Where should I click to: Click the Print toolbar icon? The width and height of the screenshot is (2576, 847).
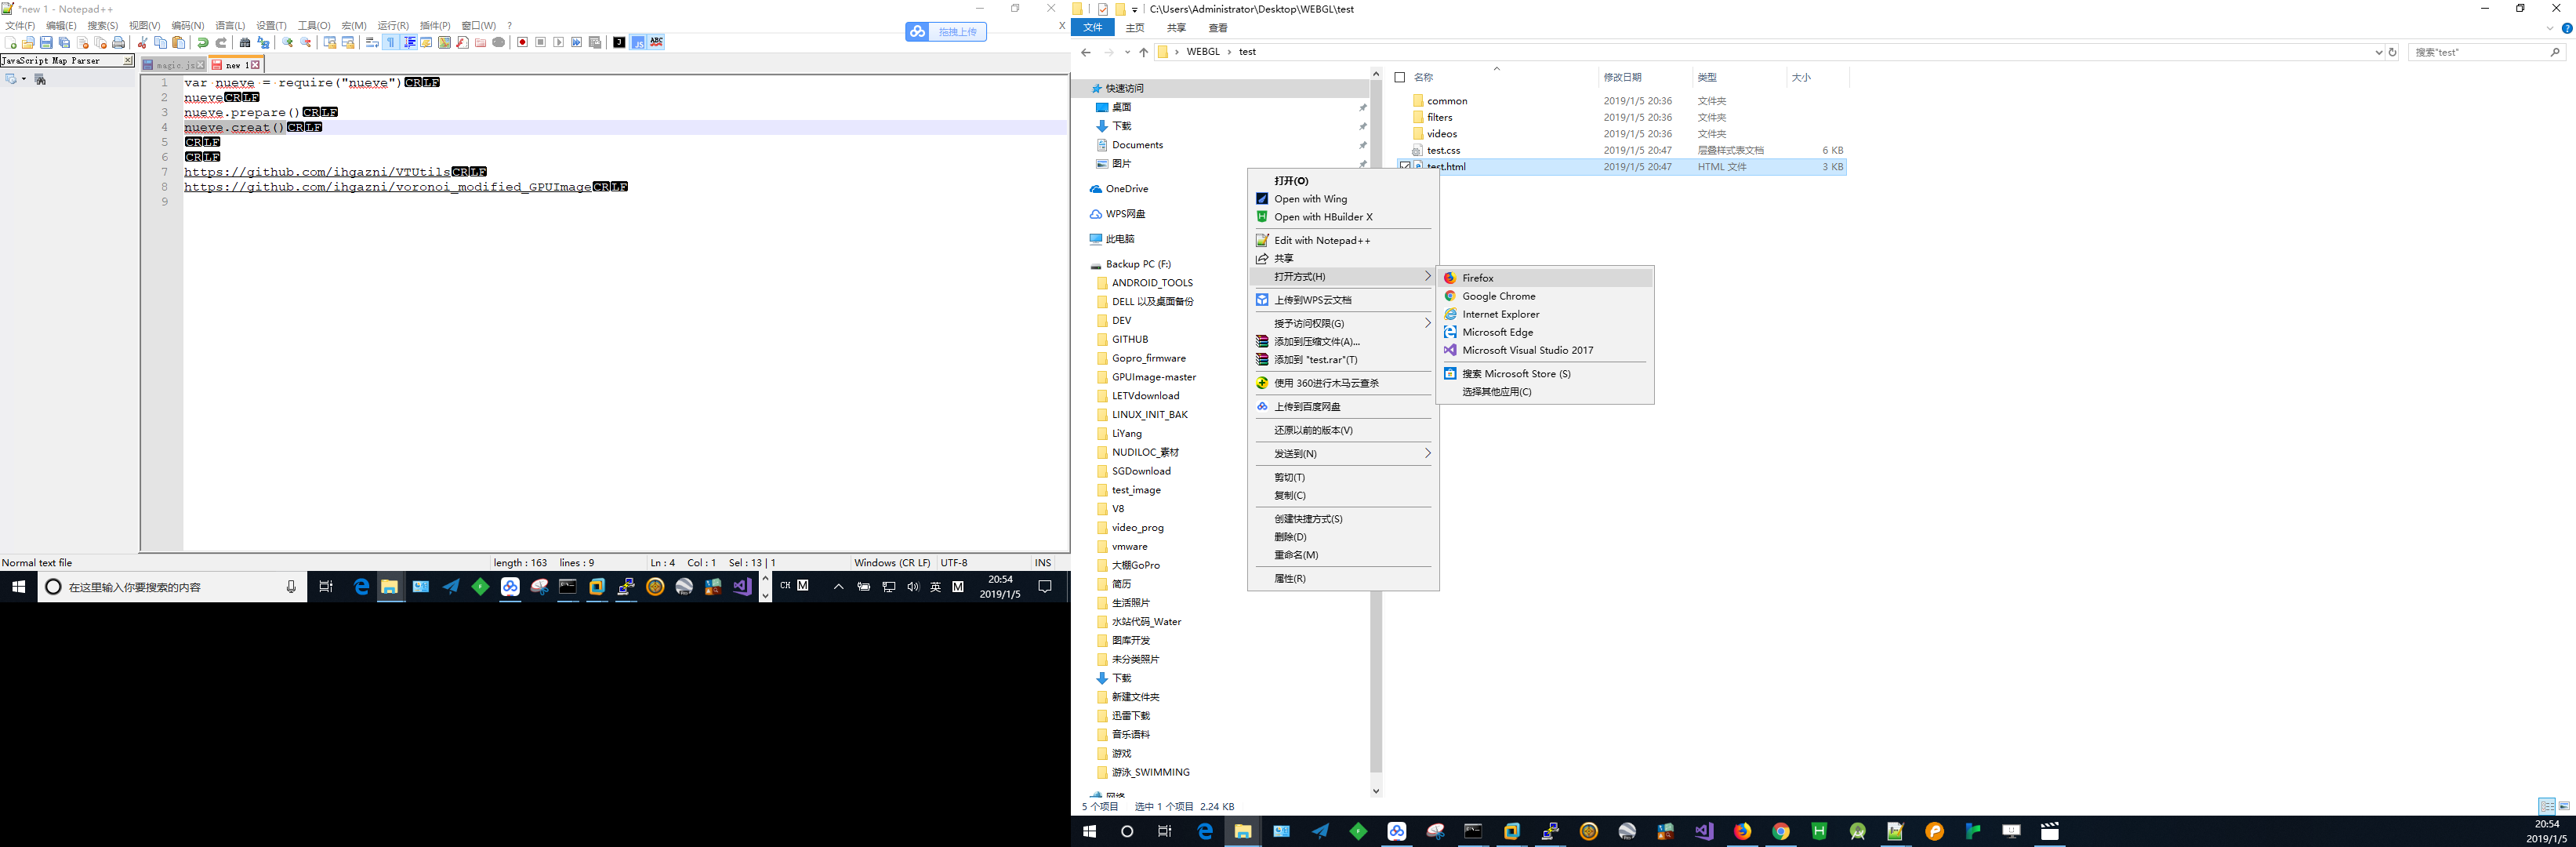[118, 42]
